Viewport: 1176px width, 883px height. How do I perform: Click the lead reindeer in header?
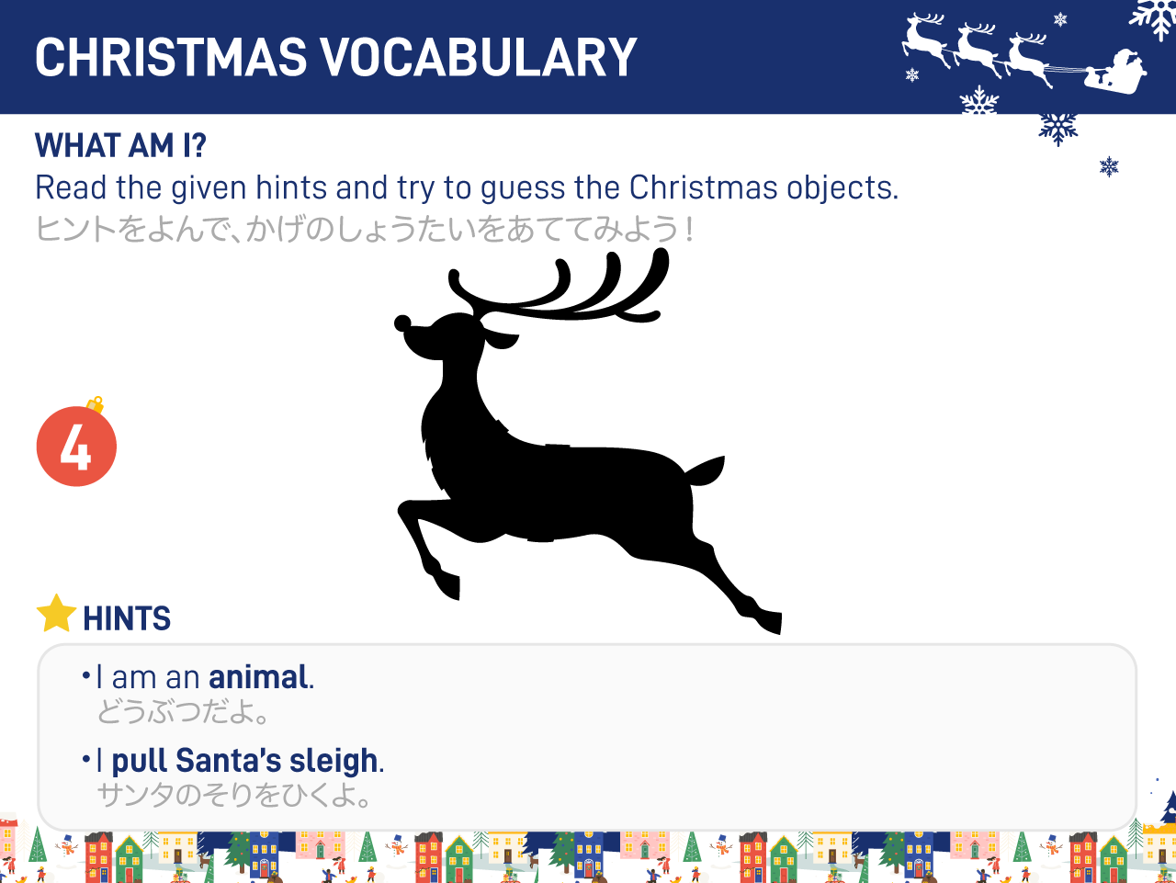coord(926,40)
